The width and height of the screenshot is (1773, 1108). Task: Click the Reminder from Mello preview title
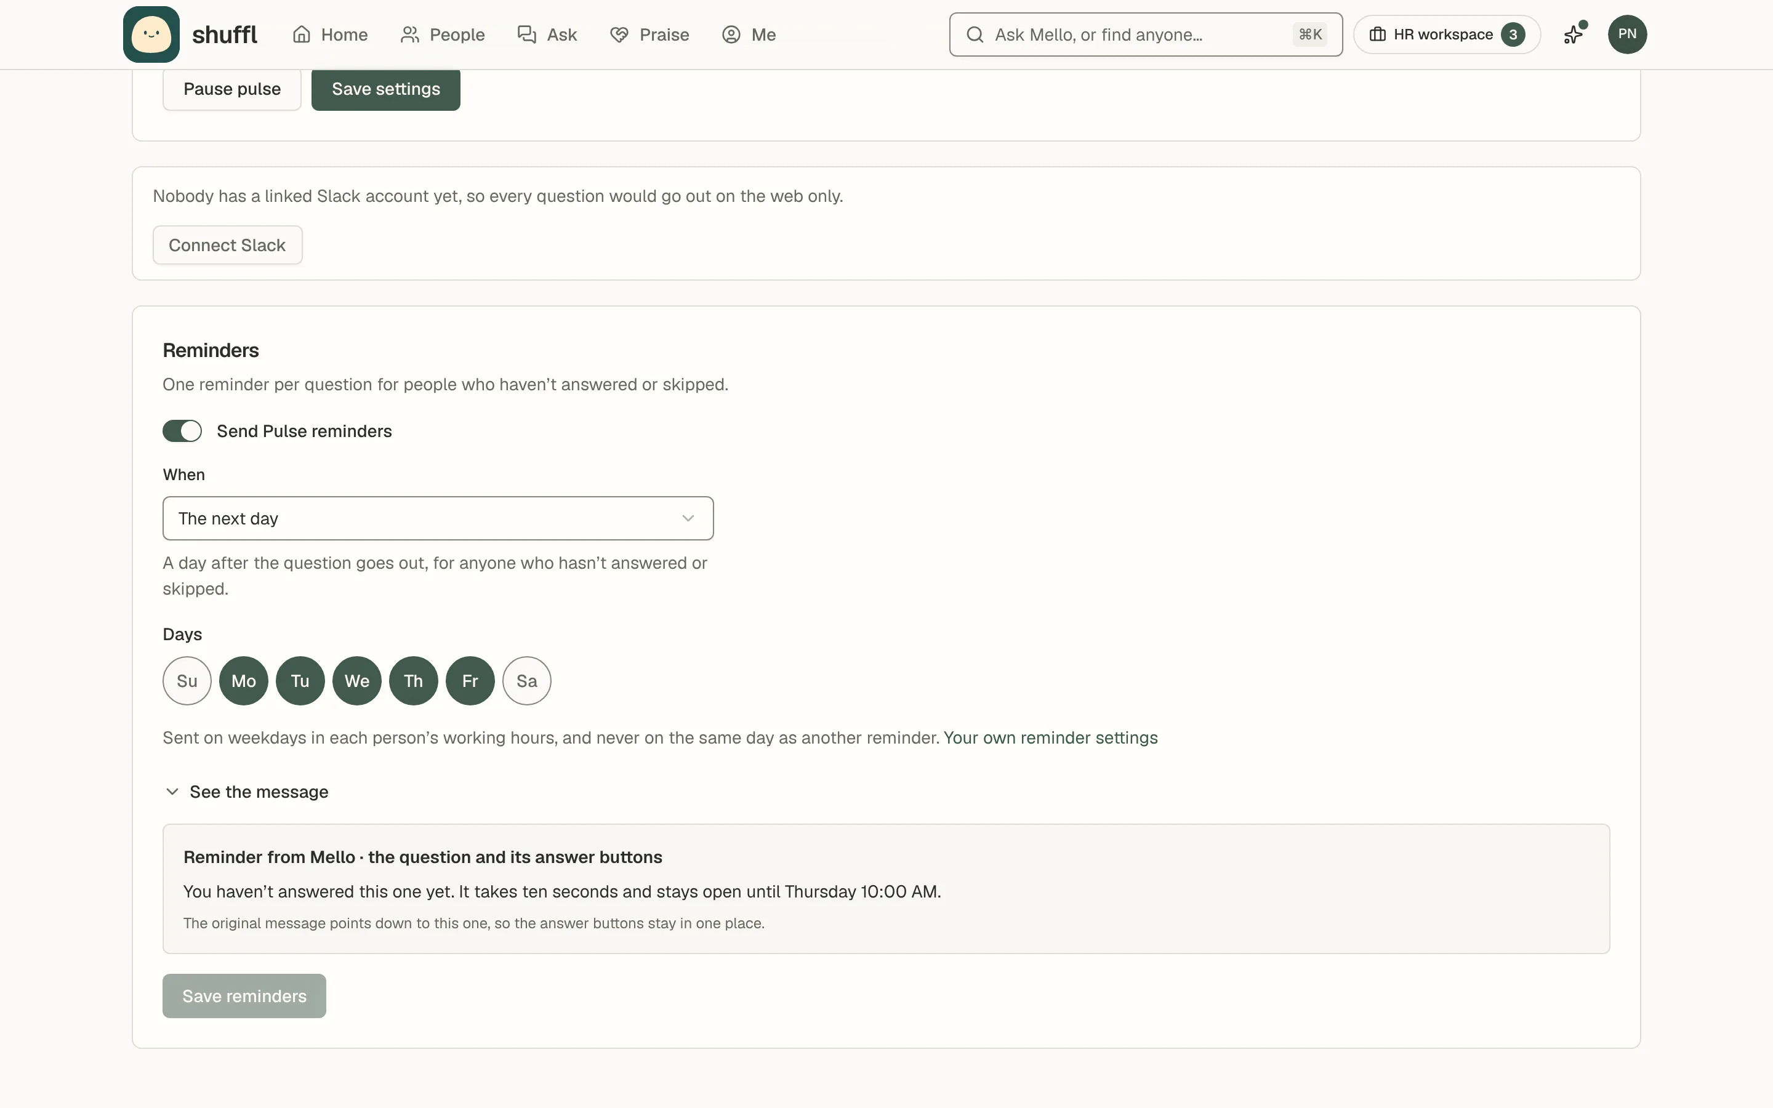423,857
